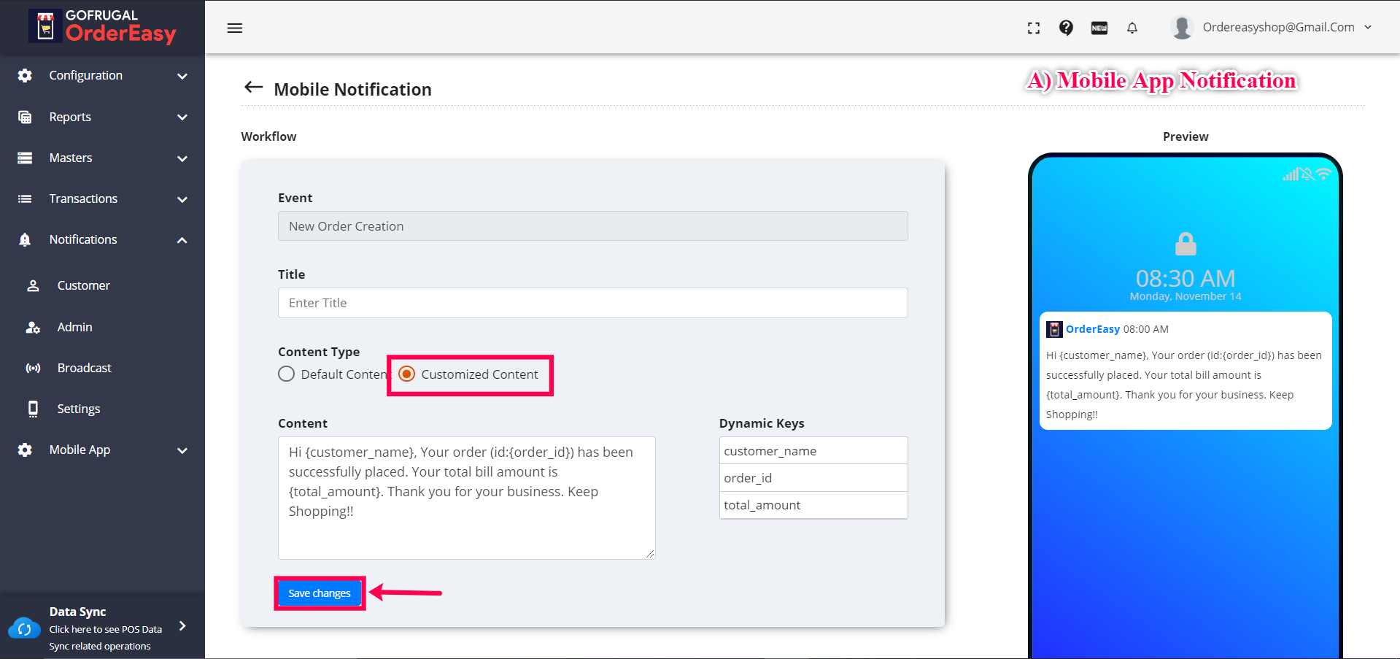Screen dimensions: 1400x659
Task: Open the notification bell icon
Action: tap(1132, 28)
